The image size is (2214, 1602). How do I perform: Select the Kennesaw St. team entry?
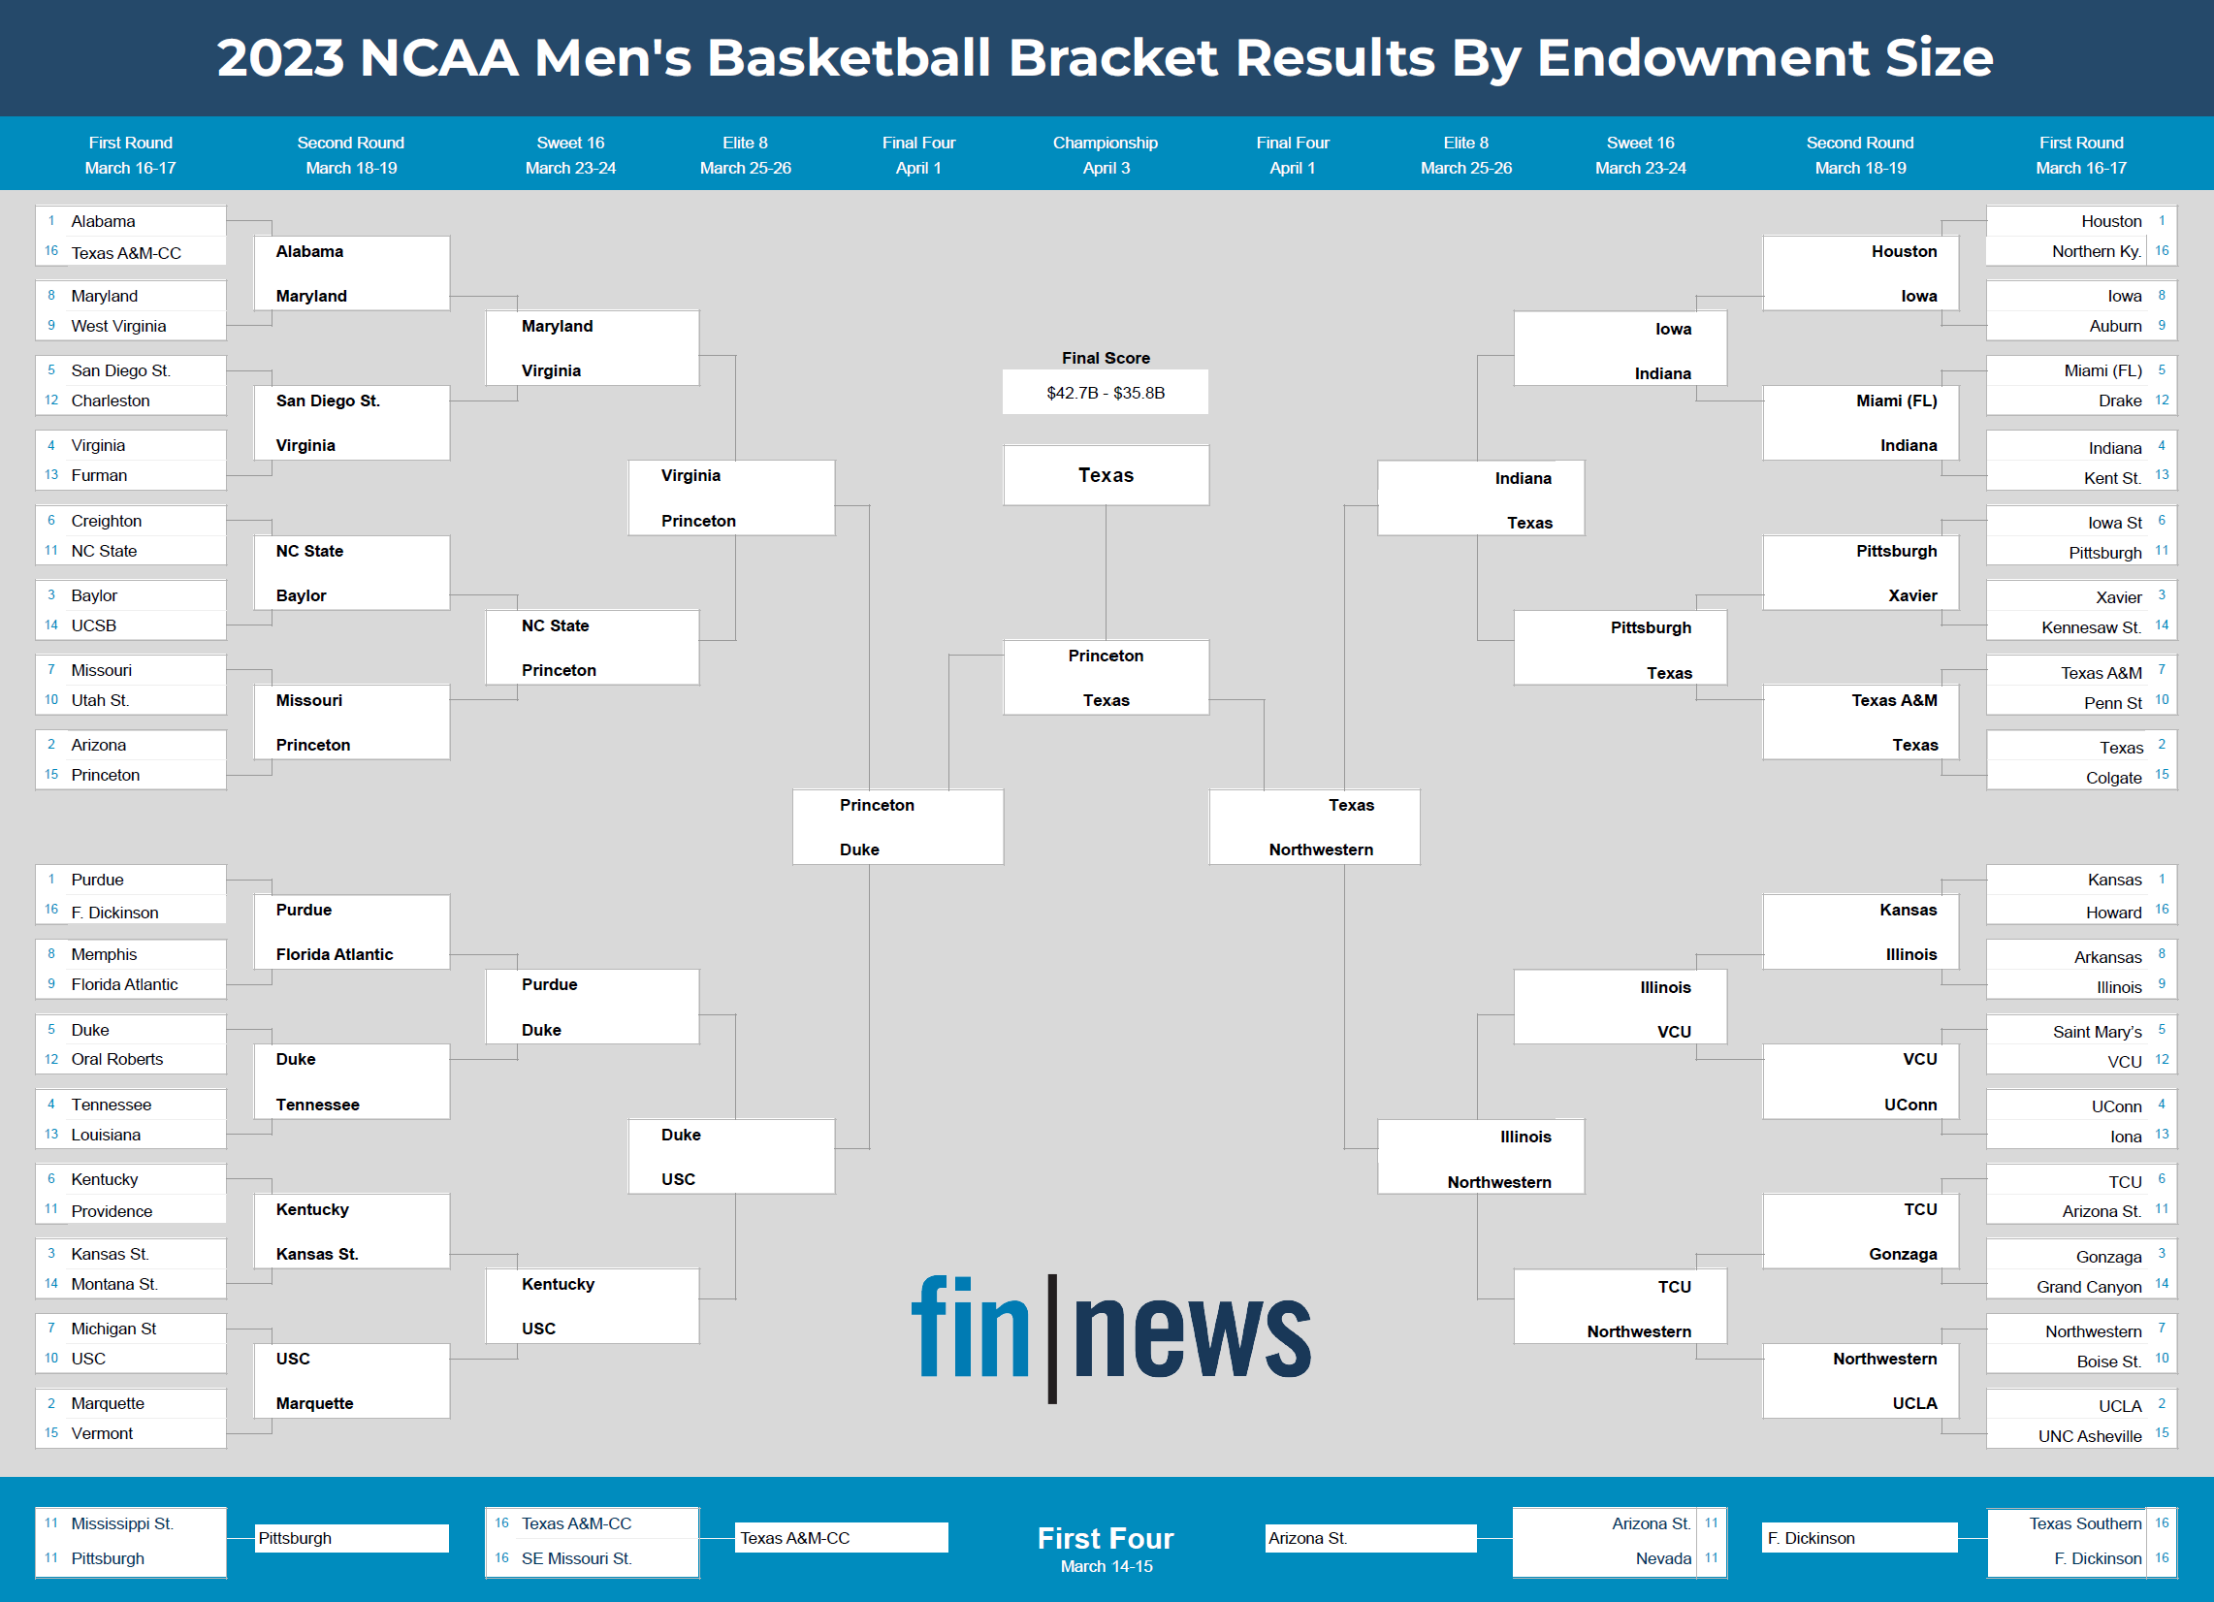coord(2090,627)
